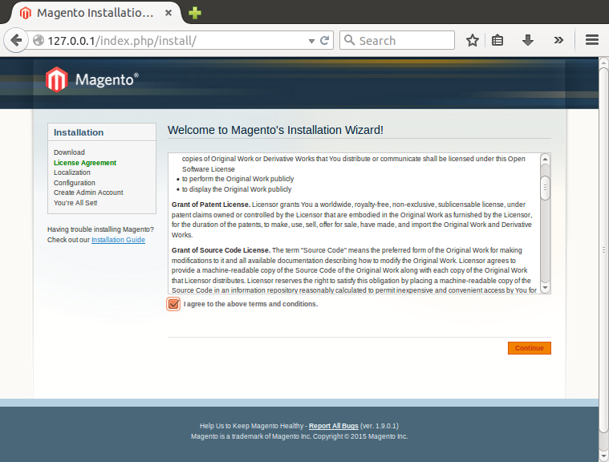
Task: Click the 'Installation' sidebar heading
Action: click(79, 132)
